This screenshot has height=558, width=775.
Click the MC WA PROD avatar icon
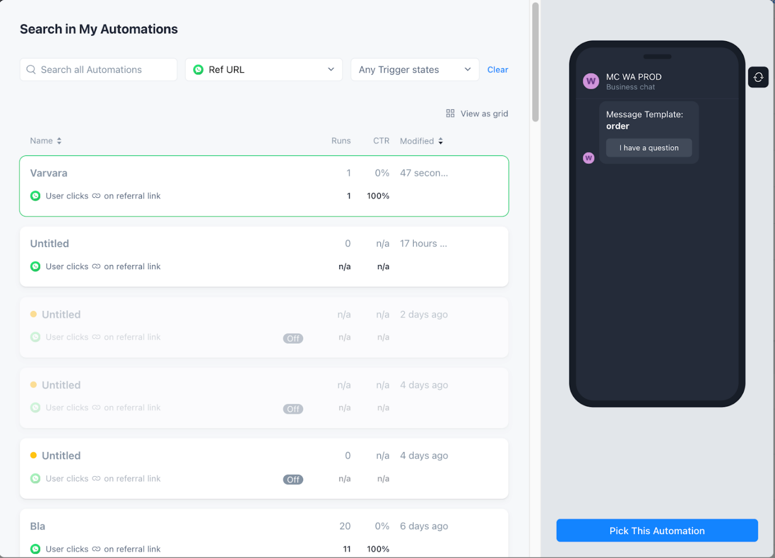click(x=591, y=81)
